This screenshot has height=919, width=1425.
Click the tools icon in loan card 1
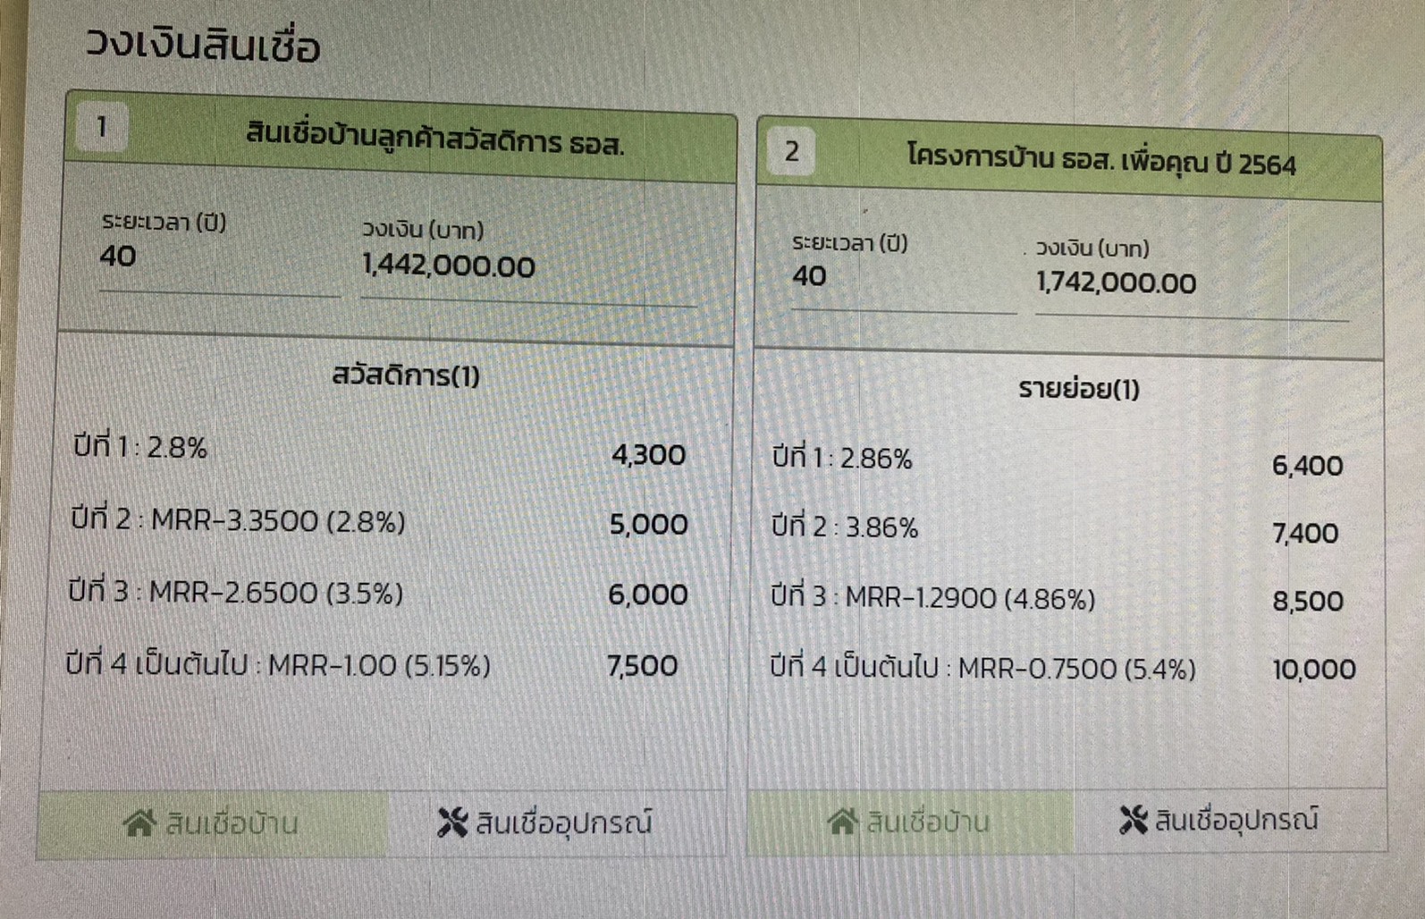pyautogui.click(x=452, y=822)
